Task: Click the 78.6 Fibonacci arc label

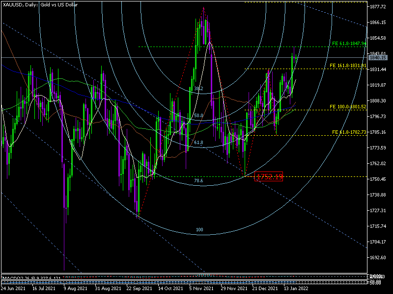Action: [x=198, y=181]
